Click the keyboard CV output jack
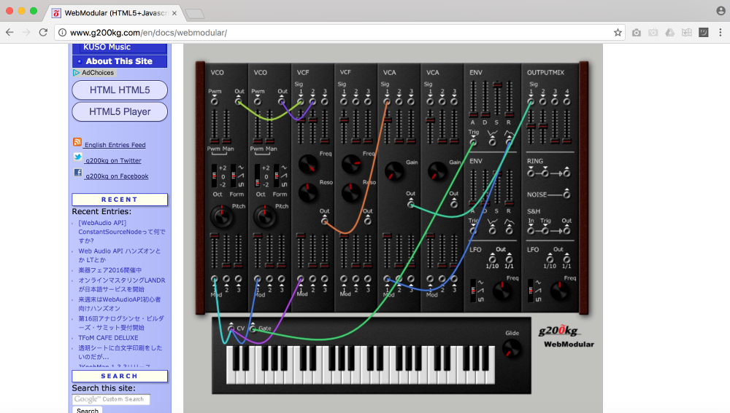Screen dimensions: 730x413 point(231,328)
